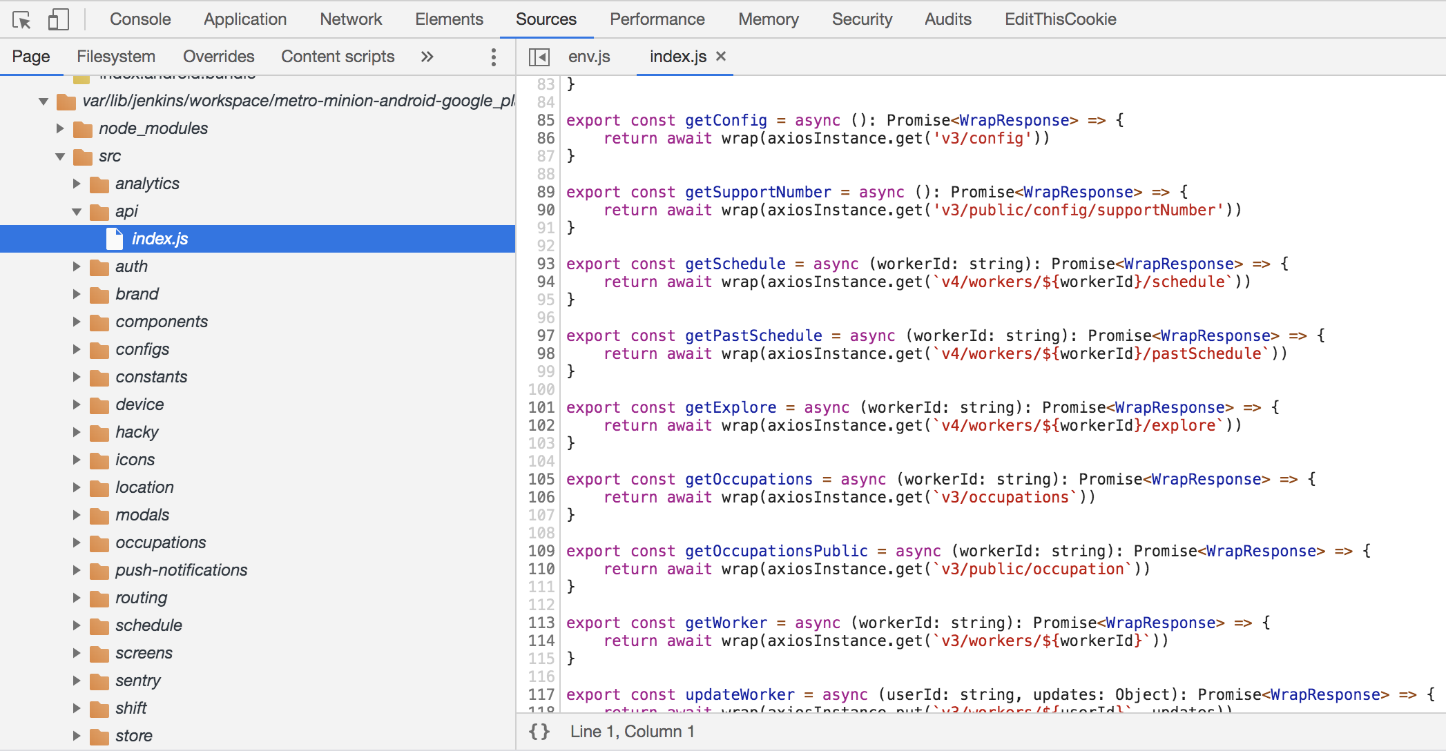The image size is (1446, 751).
Task: Select the index.js file icon in the tree
Action: [x=115, y=239]
